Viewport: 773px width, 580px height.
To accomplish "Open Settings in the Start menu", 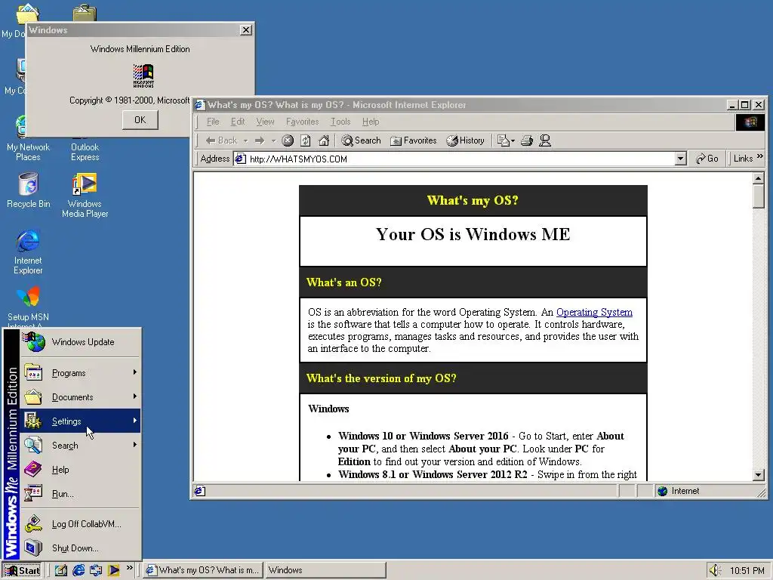I will pyautogui.click(x=80, y=421).
